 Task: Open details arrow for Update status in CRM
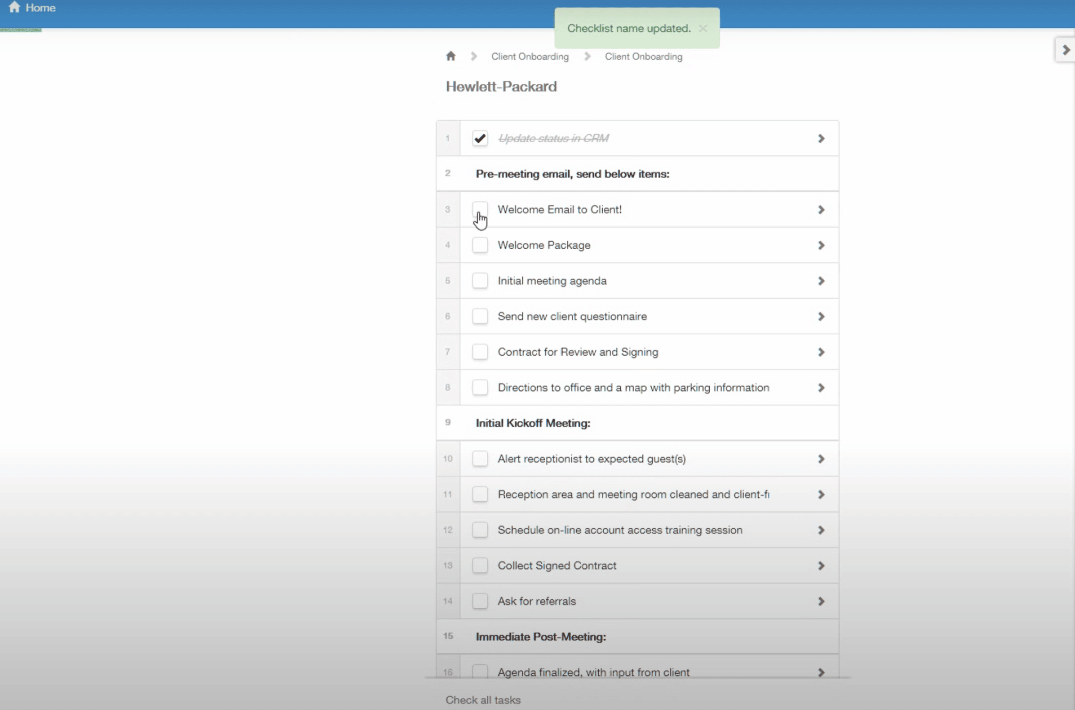pos(821,139)
